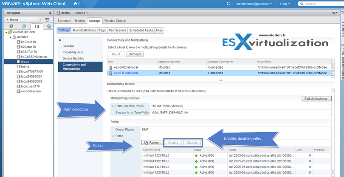
Task: Click the vladan.fr datacenter icon
Action: pyautogui.click(x=14, y=37)
